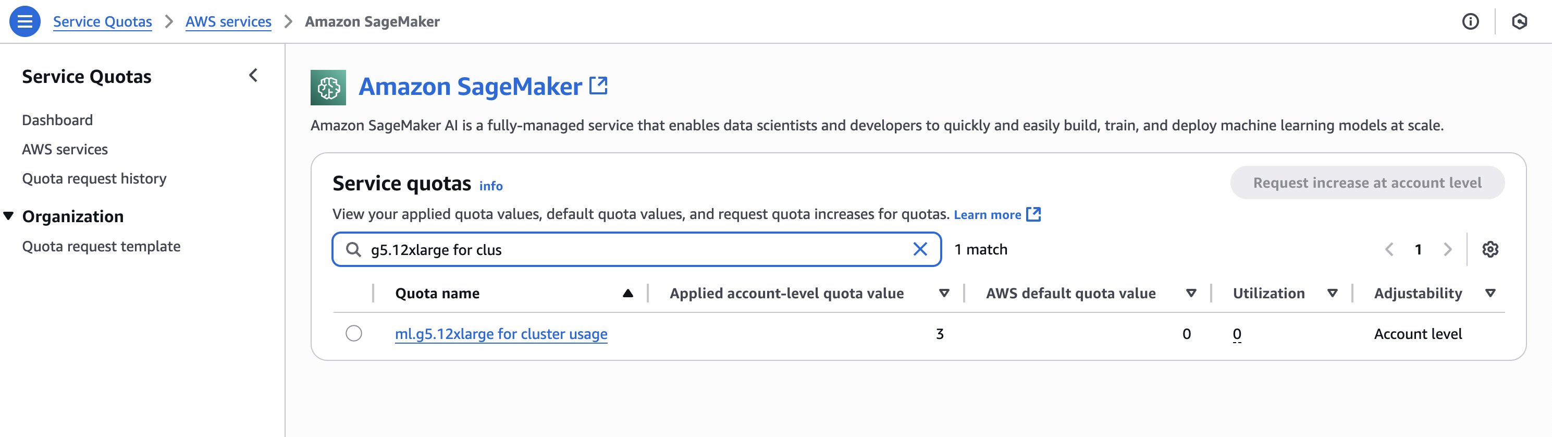Viewport: 1552px width, 437px height.
Task: Collapse the Service Quotas side panel
Action: [254, 75]
